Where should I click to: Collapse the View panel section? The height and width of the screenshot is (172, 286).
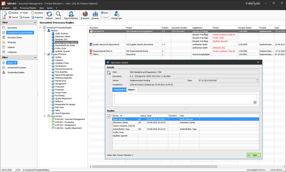35,22
